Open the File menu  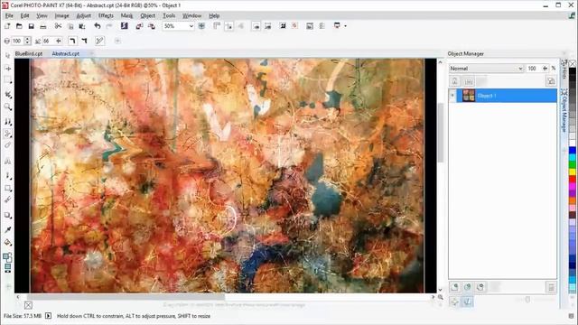click(x=9, y=16)
